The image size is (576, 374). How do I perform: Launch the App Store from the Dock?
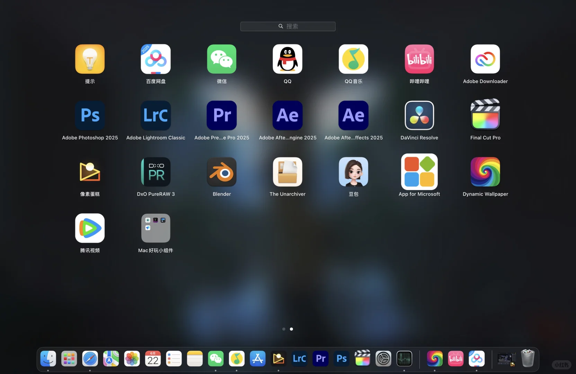258,358
